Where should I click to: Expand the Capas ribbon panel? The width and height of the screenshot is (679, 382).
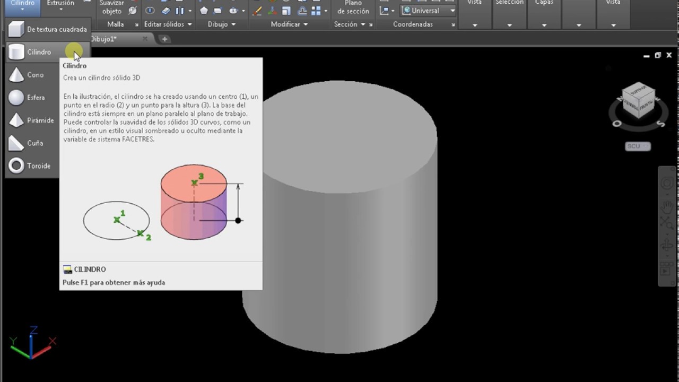(x=544, y=25)
